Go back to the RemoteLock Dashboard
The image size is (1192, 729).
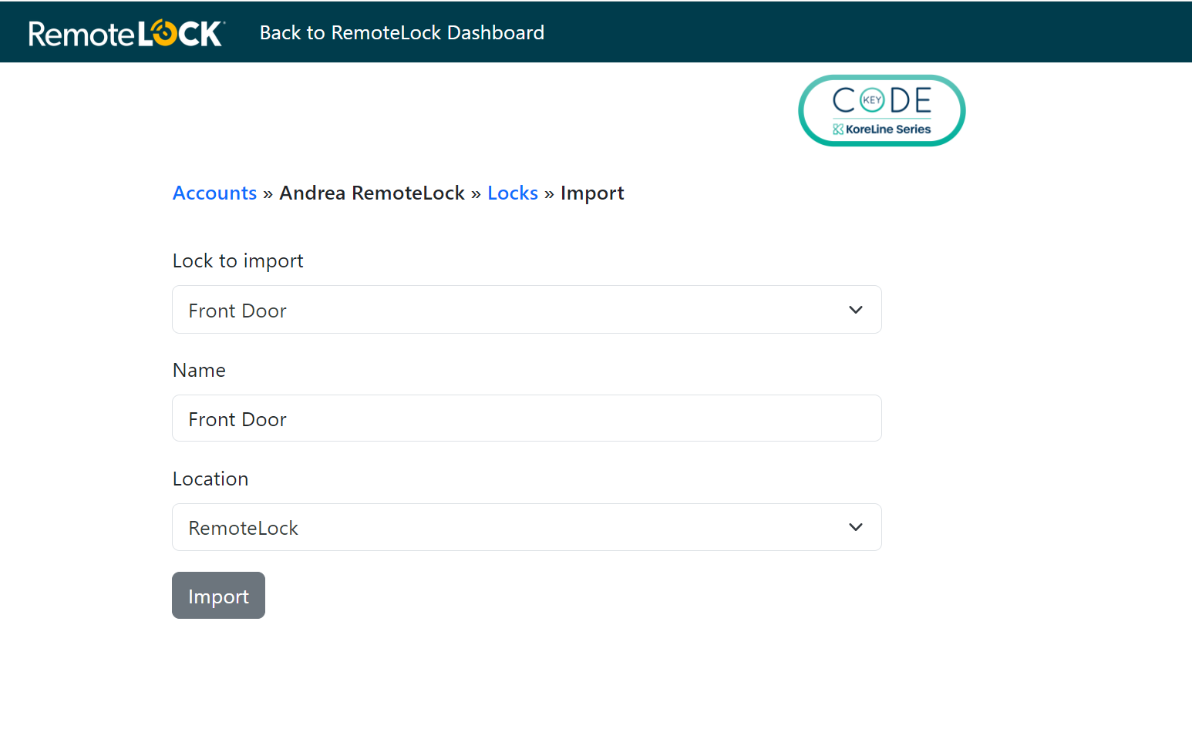click(402, 32)
